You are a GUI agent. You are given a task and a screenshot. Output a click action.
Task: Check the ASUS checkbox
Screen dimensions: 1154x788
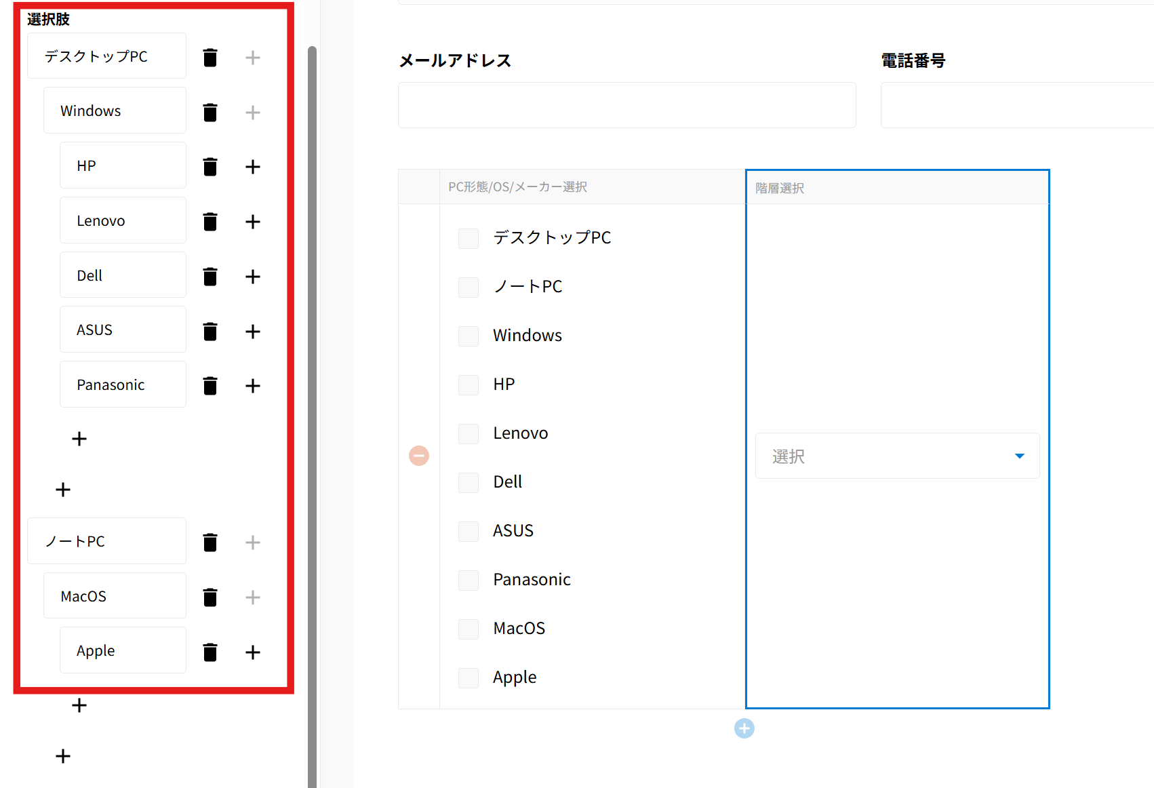469,532
